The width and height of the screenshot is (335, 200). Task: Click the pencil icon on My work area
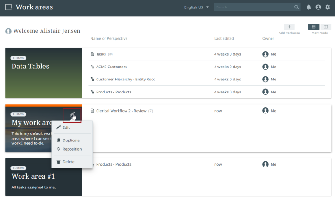72,115
